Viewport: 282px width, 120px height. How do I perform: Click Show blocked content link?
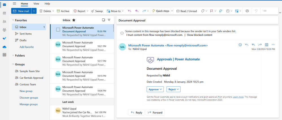[200, 35]
